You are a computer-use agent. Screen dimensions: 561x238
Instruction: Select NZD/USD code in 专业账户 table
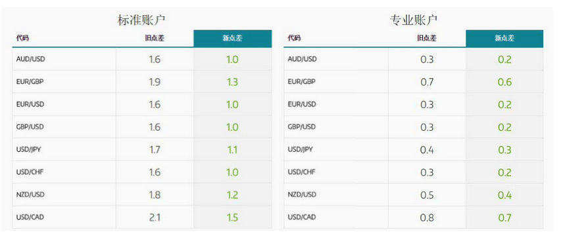(x=302, y=195)
